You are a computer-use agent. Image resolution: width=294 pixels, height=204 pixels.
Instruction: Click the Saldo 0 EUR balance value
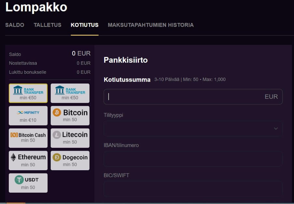pos(81,54)
